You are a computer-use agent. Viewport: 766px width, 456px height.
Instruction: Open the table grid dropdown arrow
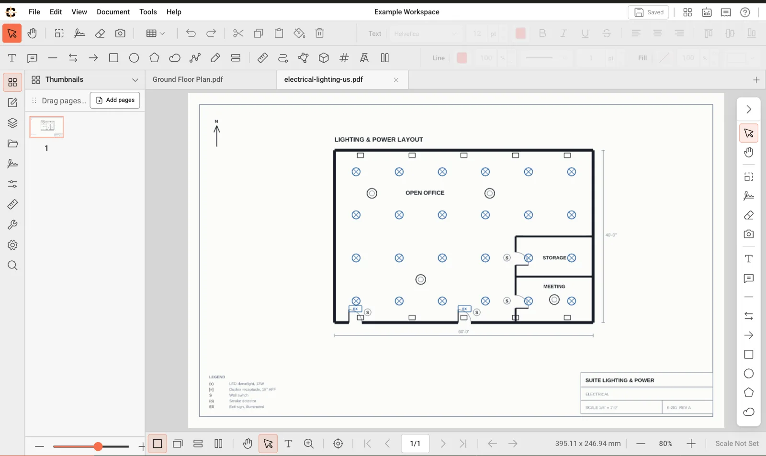click(162, 33)
